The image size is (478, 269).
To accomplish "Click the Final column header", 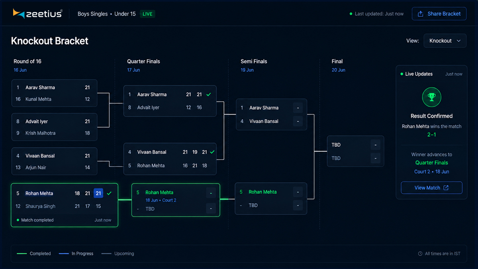I will click(337, 61).
